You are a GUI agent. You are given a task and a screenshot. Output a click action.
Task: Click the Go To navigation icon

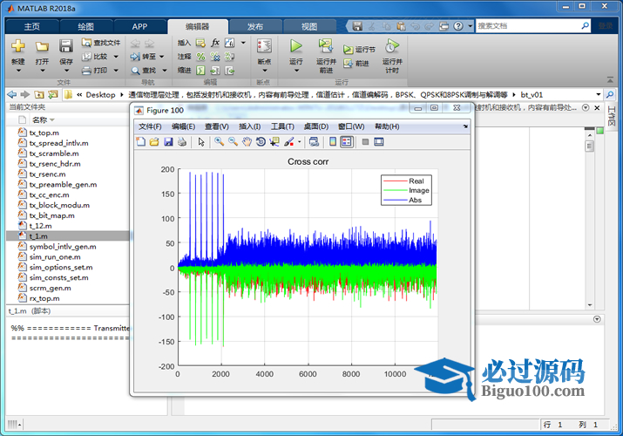coord(135,57)
